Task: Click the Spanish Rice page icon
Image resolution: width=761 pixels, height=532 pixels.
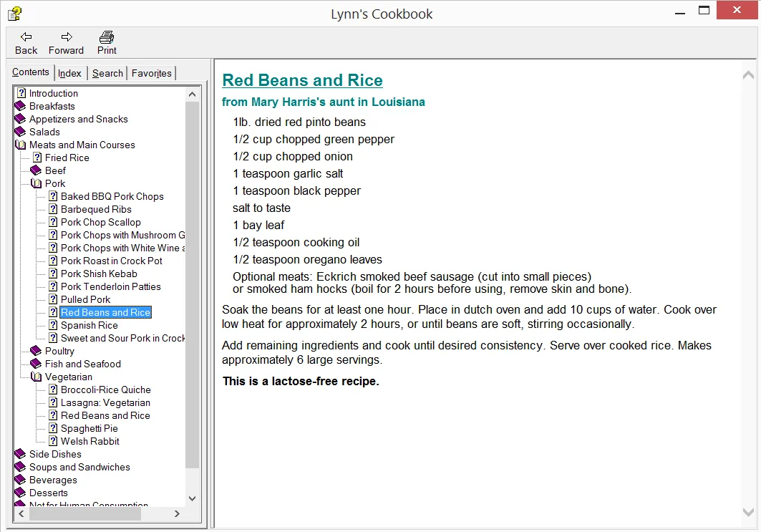Action: point(54,325)
